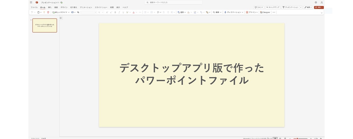The image size is (353, 139).
Task: Click the search keyword input box
Action: point(173,2)
